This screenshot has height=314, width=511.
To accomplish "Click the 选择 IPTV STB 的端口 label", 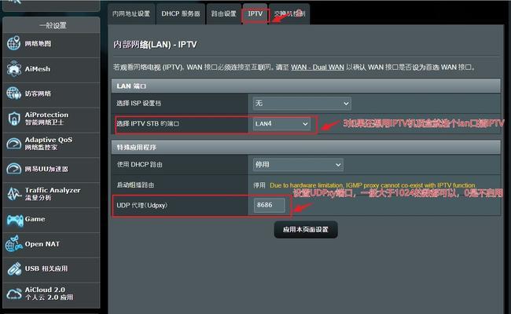I will coord(148,124).
